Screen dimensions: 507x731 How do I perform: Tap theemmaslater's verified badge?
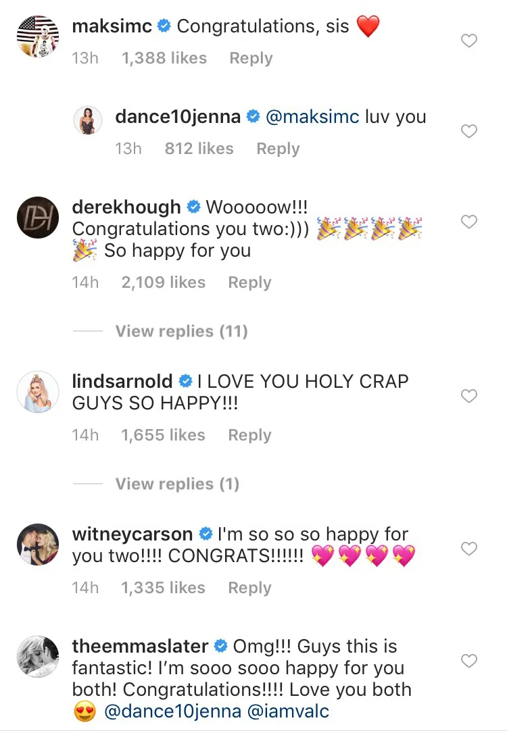[219, 647]
